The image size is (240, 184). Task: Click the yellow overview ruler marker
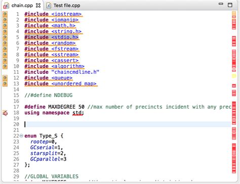coord(234,76)
